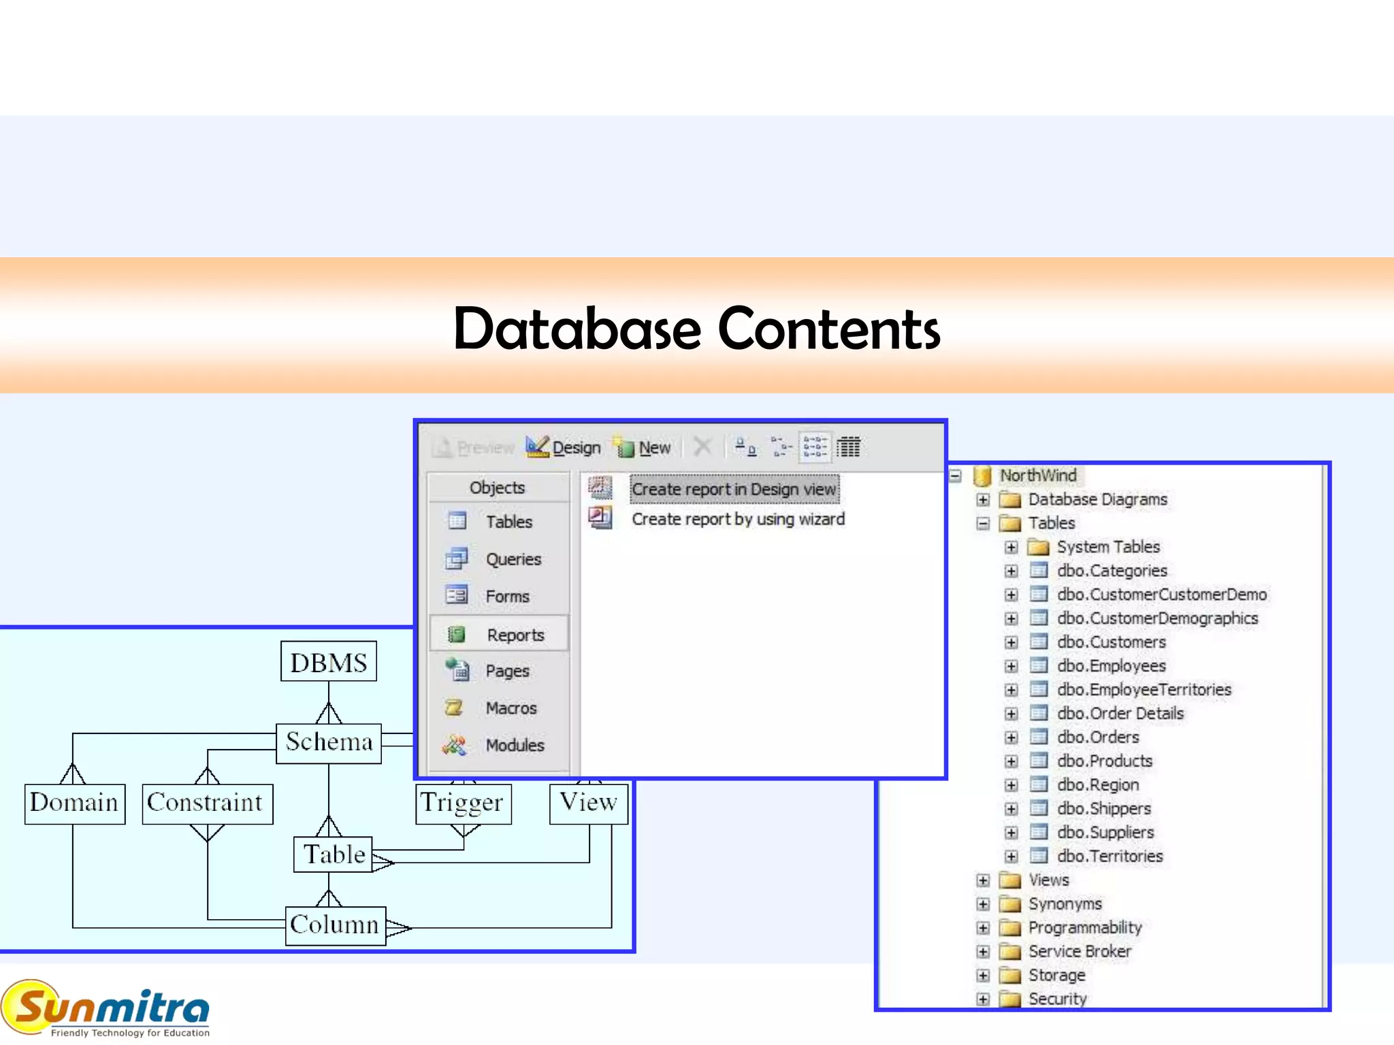This screenshot has height=1045, width=1394.
Task: Click the Design toolbar button
Action: coord(564,447)
